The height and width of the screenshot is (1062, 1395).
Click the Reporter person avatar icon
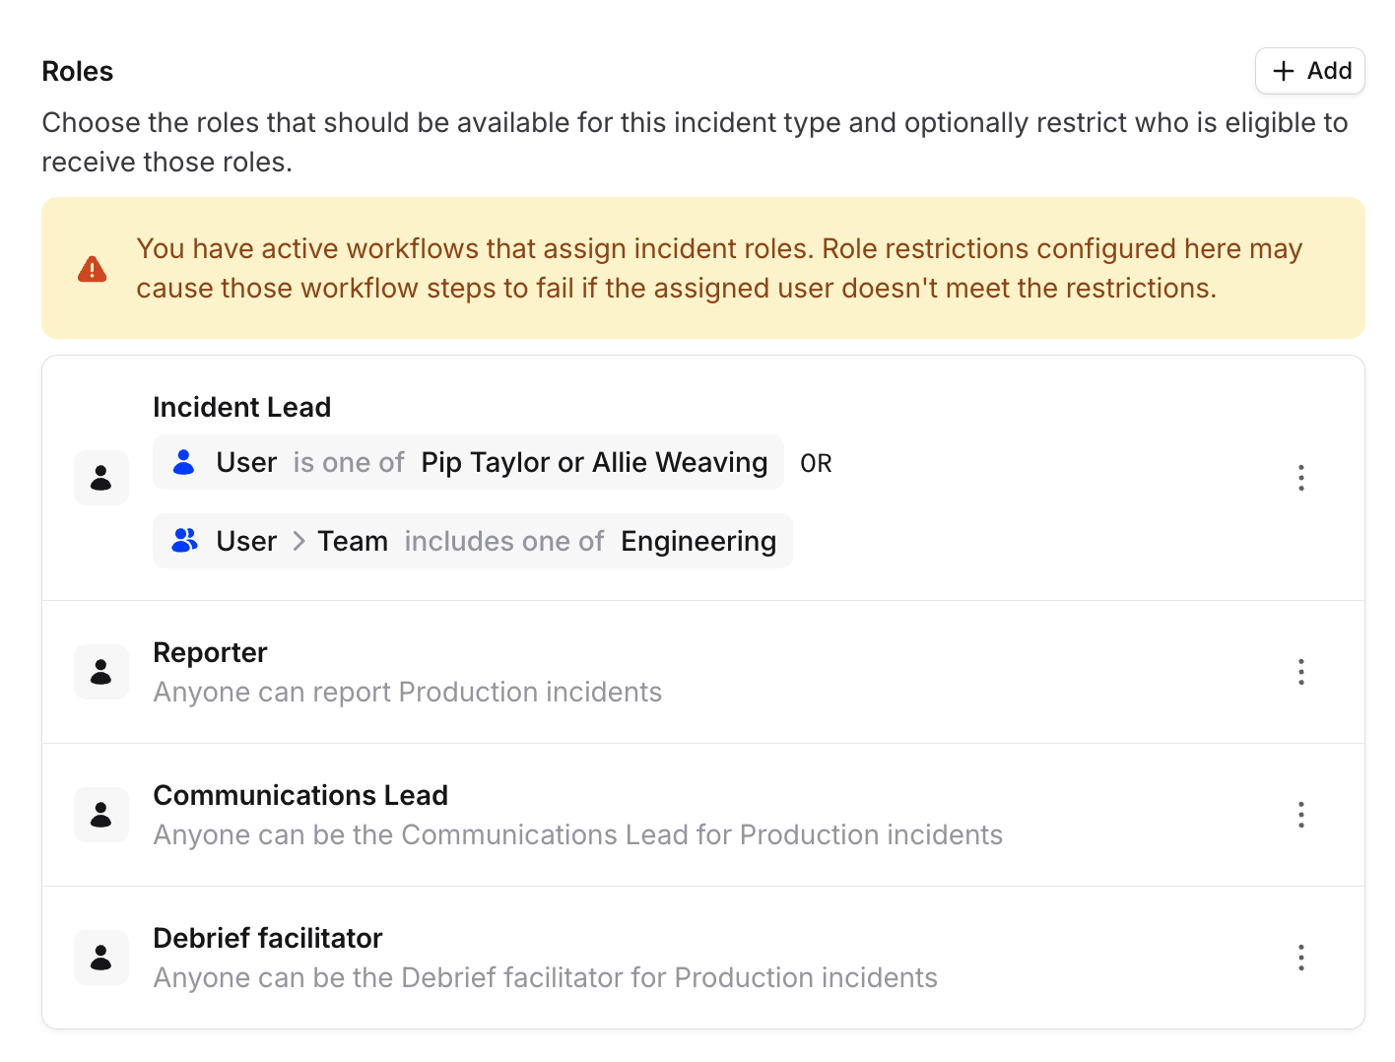pos(100,671)
